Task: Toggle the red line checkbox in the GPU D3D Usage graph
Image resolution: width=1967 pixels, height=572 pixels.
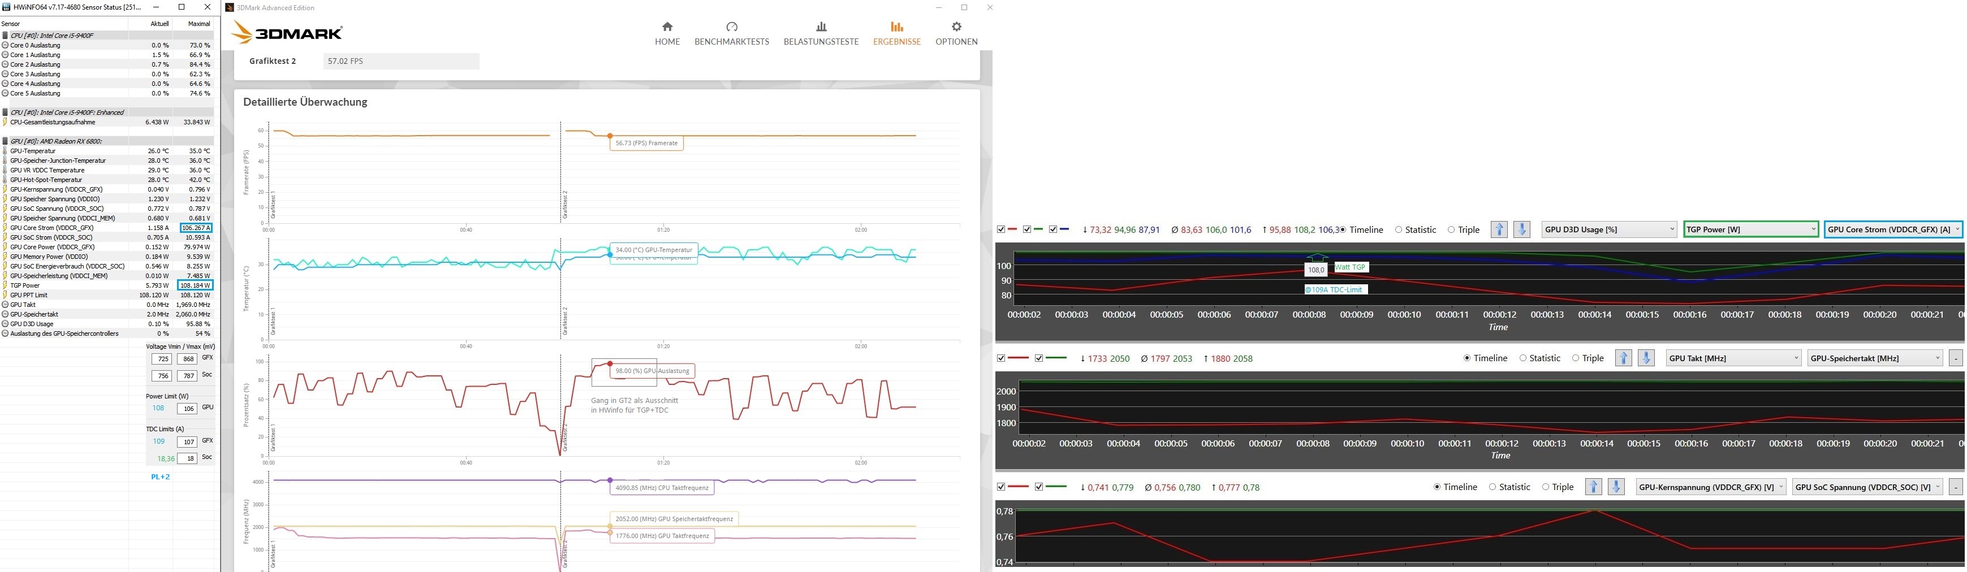Action: tap(1001, 229)
